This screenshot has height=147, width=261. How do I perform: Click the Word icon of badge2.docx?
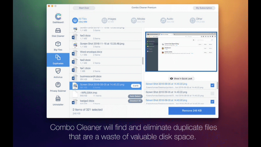[x=75, y=102]
